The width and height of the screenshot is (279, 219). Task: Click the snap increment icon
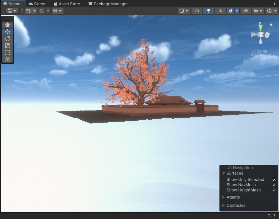(x=55, y=11)
